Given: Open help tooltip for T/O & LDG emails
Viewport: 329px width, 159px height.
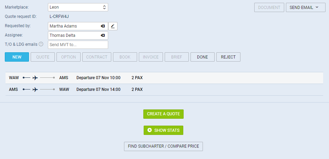Looking at the screenshot, I should point(41,44).
